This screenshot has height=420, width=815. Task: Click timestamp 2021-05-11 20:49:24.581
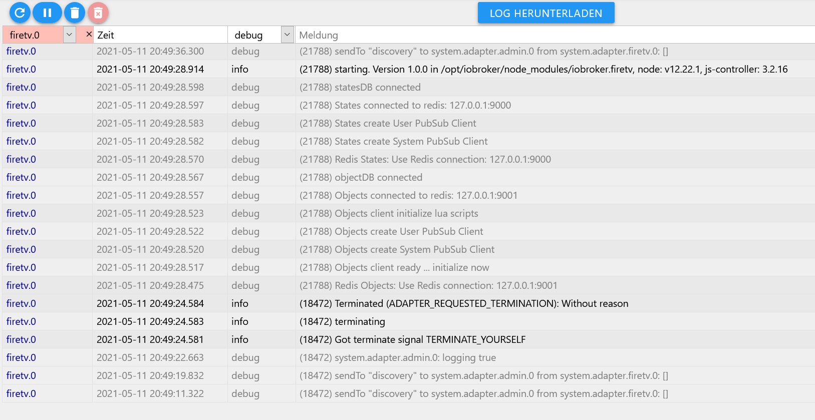point(150,339)
